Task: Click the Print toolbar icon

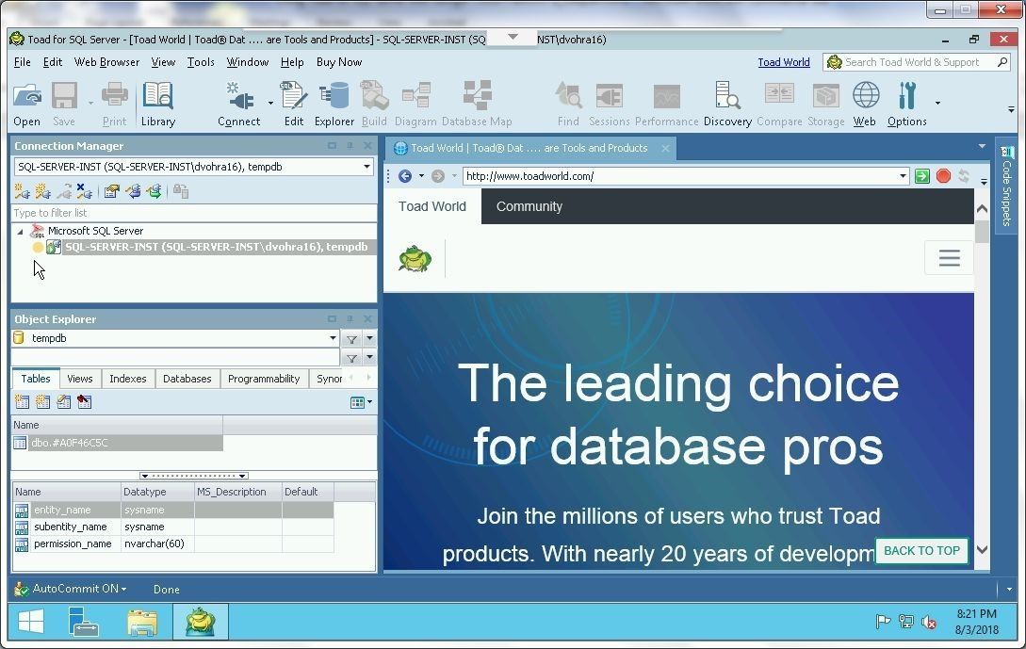Action: pyautogui.click(x=115, y=96)
